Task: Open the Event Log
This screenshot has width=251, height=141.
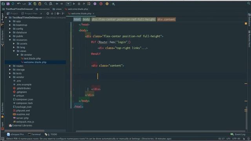Action: [238, 134]
